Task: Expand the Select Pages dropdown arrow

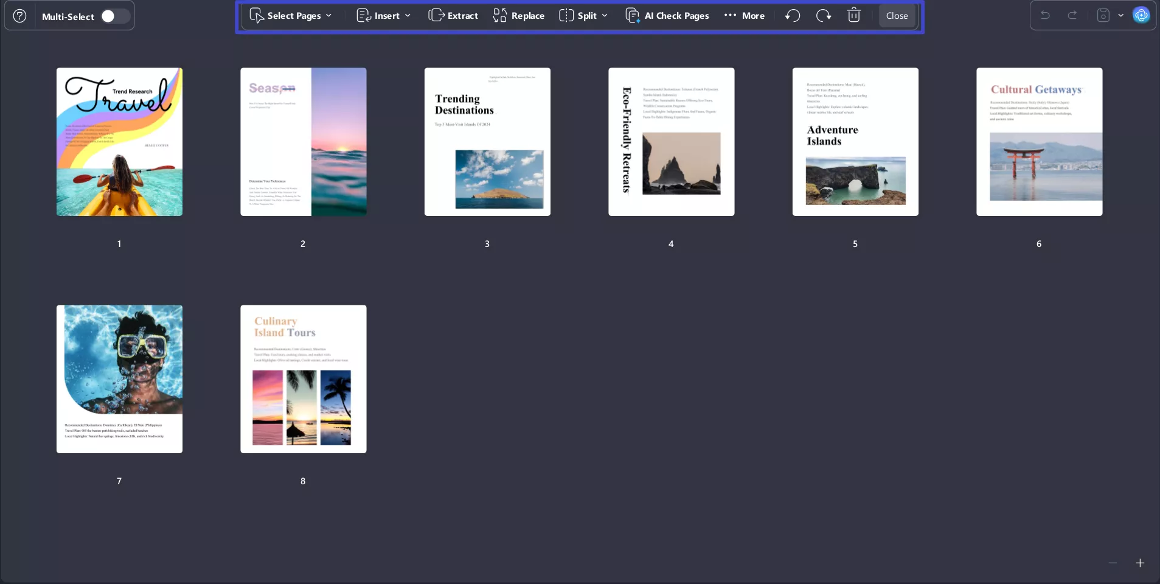Action: [329, 16]
